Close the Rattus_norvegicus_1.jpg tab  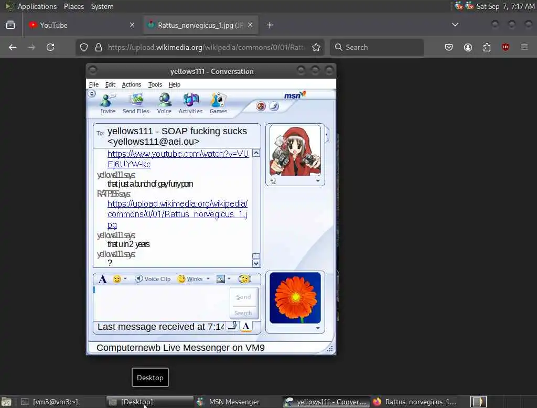click(x=250, y=25)
